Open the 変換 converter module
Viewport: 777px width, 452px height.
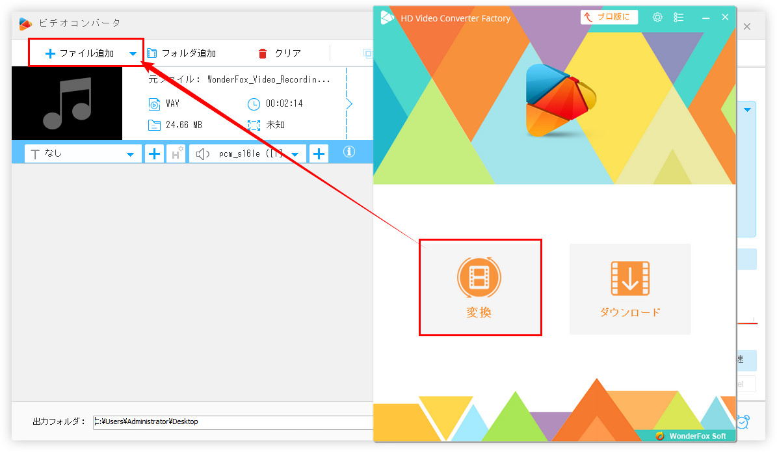tap(480, 288)
